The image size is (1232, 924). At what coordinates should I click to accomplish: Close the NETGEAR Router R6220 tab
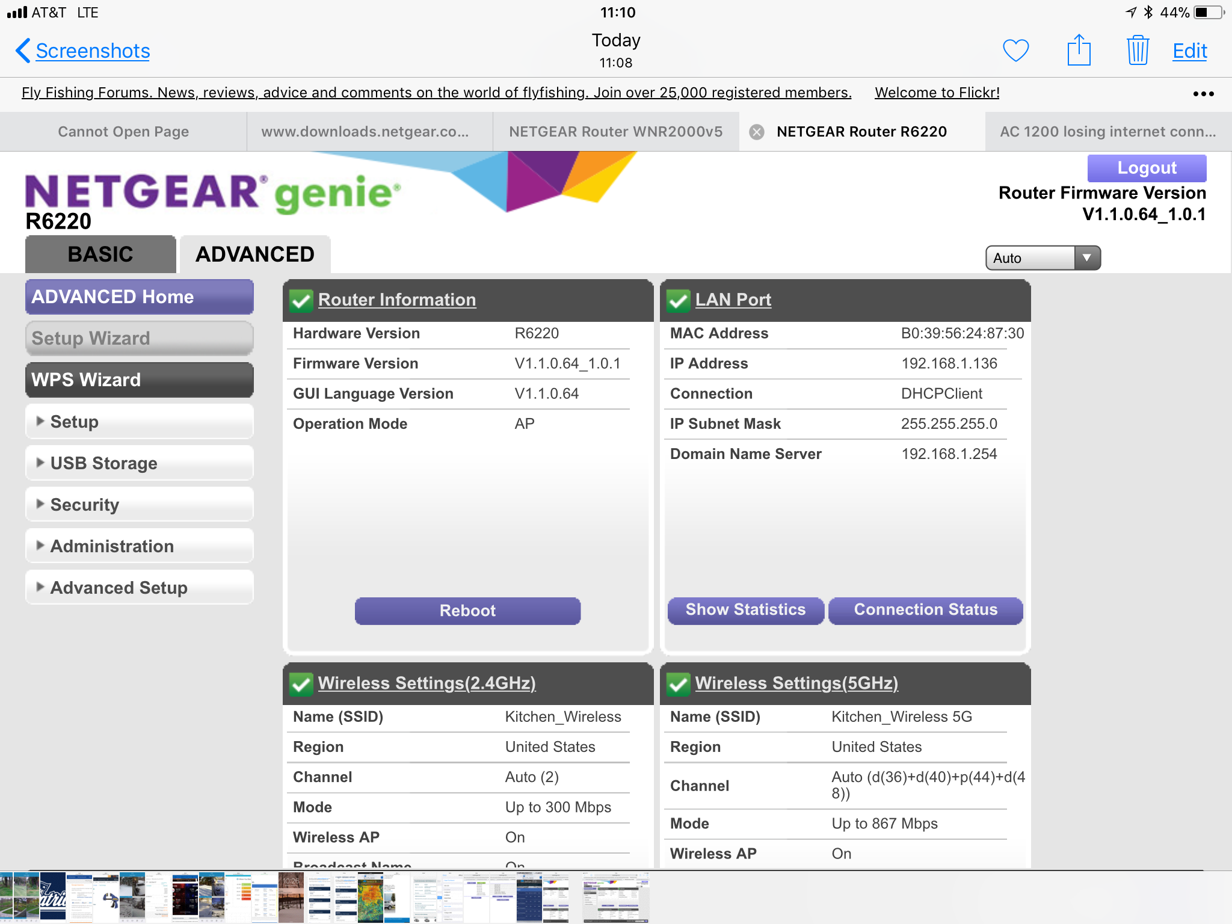[757, 132]
